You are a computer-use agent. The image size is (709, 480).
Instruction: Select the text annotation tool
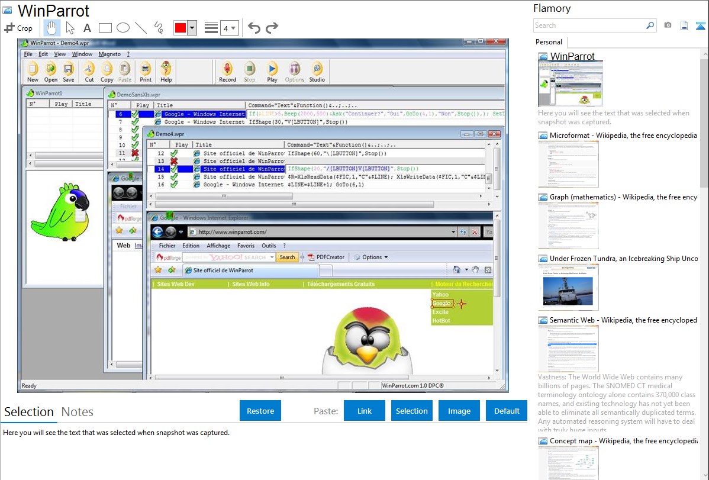[87, 28]
